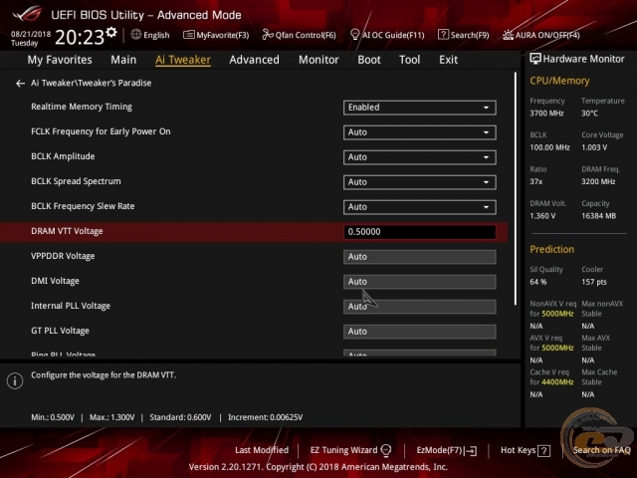
Task: Select the VPPDDR Voltage label
Action: tap(63, 256)
